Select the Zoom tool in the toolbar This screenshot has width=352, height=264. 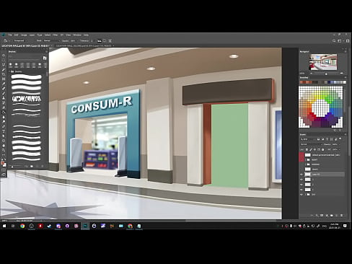point(4,150)
